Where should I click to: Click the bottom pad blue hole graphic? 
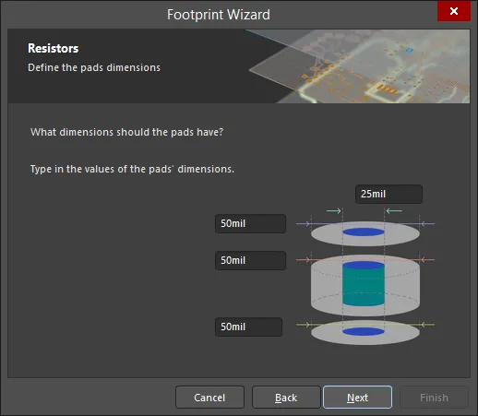pyautogui.click(x=364, y=331)
